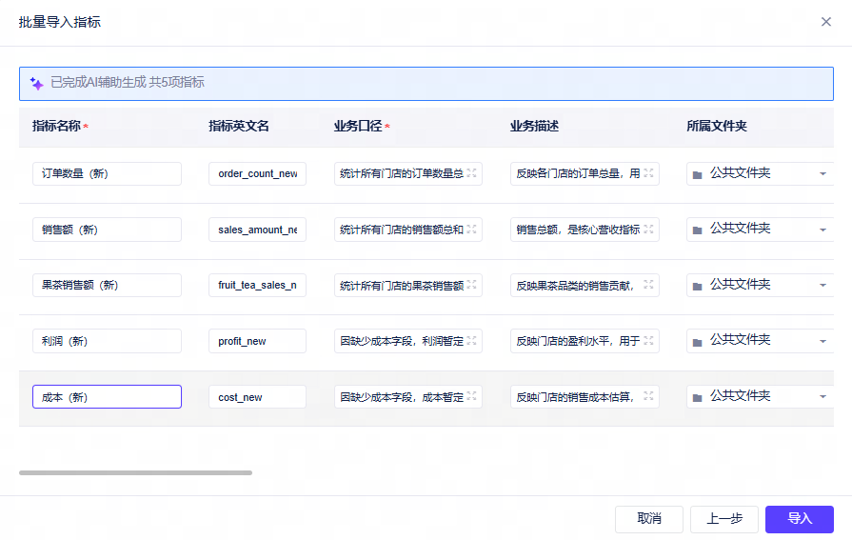Focus the profit_new English name field

pyautogui.click(x=258, y=341)
